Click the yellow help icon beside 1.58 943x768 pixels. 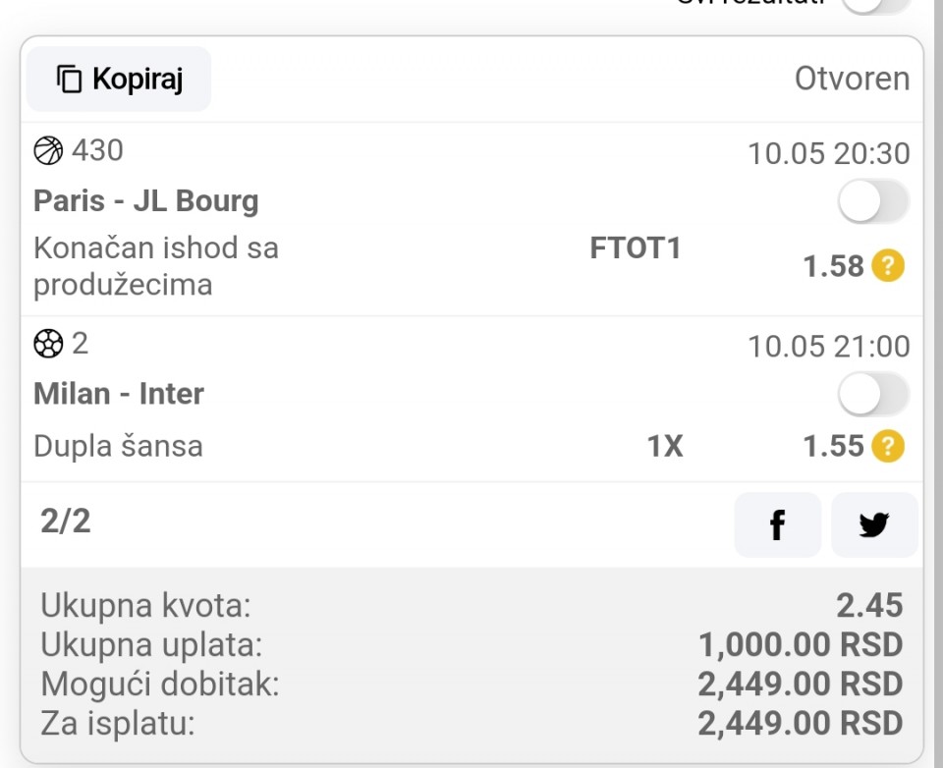click(888, 266)
